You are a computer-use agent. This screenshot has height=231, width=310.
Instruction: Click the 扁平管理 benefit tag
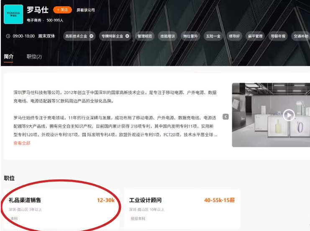point(255,36)
